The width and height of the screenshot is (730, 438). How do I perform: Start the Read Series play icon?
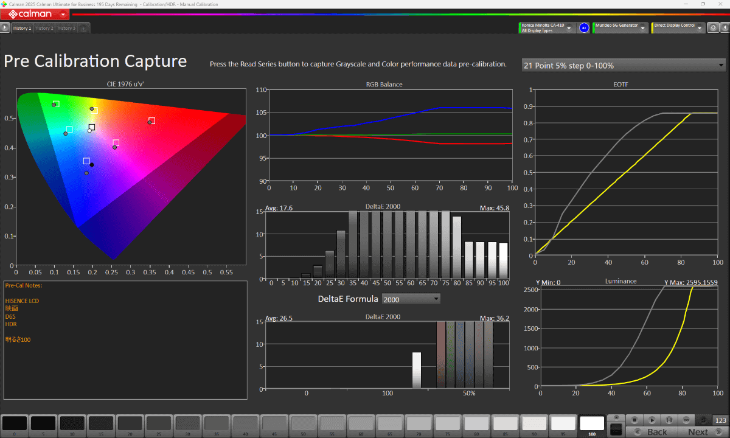(x=652, y=420)
